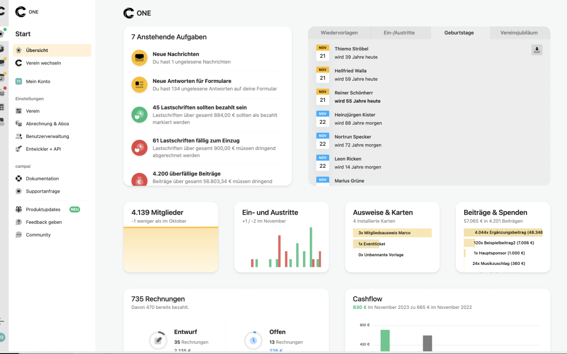Screen dimensions: 567x354
Task: Open Benutzerverwaltung settings page
Action: pos(47,136)
